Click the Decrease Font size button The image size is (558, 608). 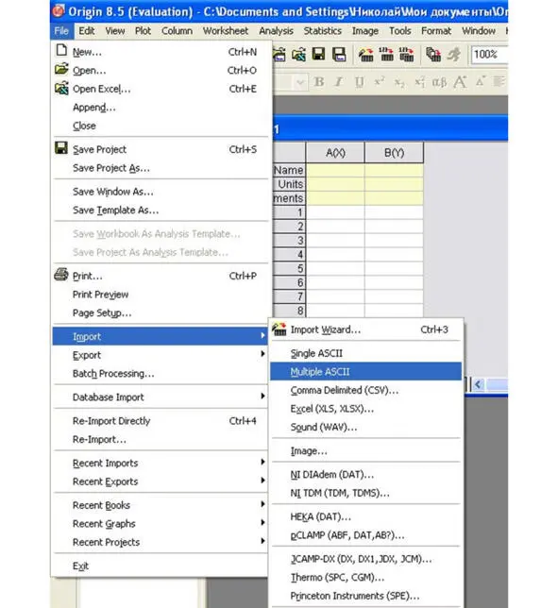point(481,82)
